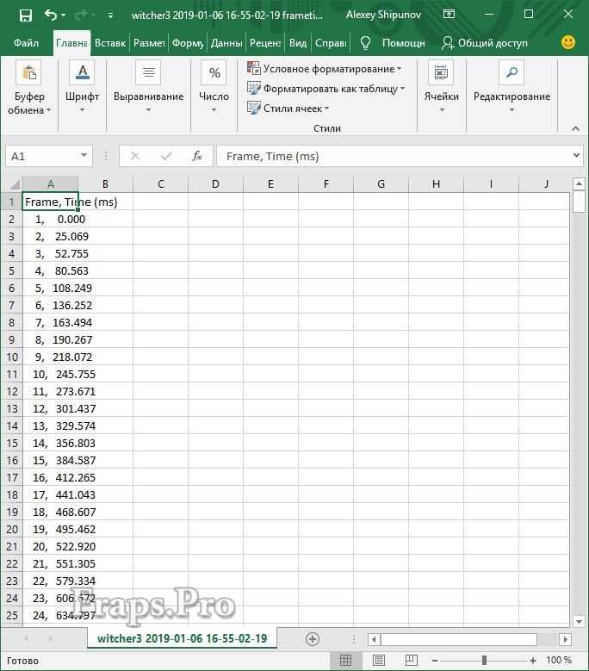Open Форматировать как таблицу menu
The image size is (589, 671).
point(326,89)
